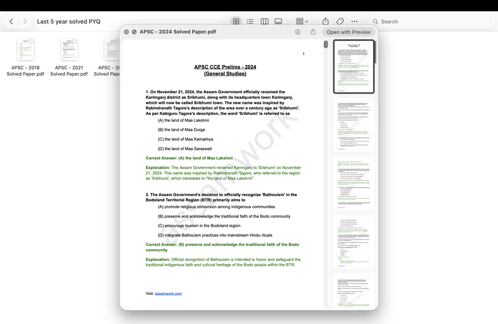Click option (C) the land of Maa Kamakhya
498x324 pixels.
coord(185,139)
